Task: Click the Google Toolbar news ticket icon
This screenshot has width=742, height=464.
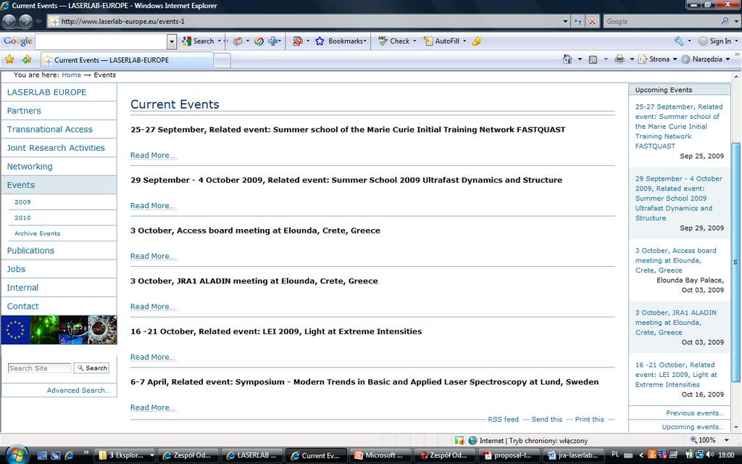Action: coord(238,41)
